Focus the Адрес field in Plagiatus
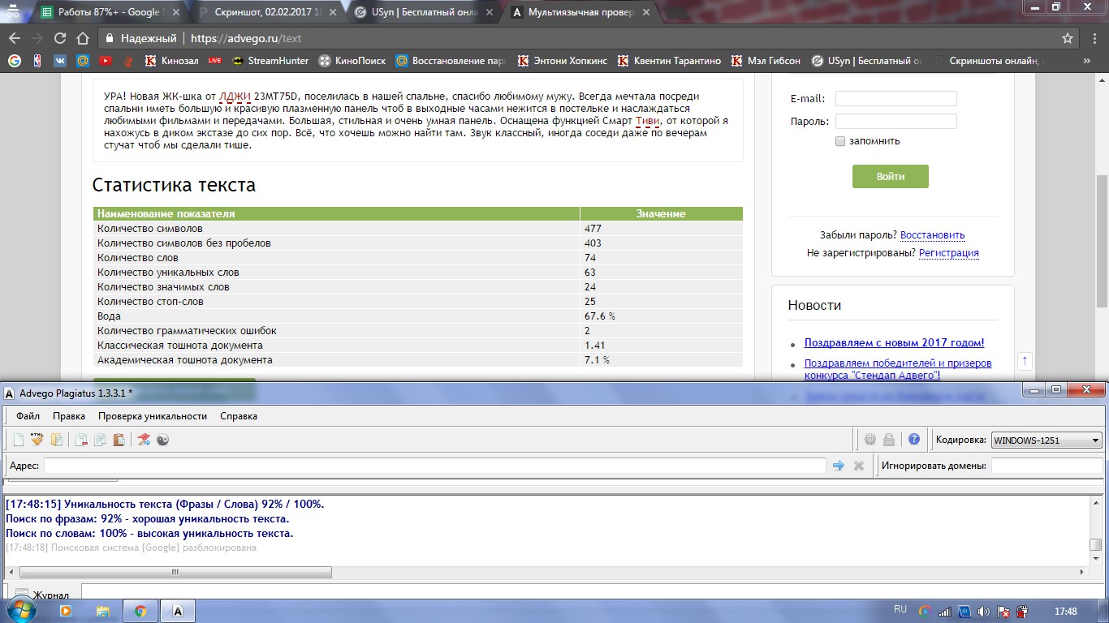Image resolution: width=1109 pixels, height=623 pixels. tap(434, 466)
